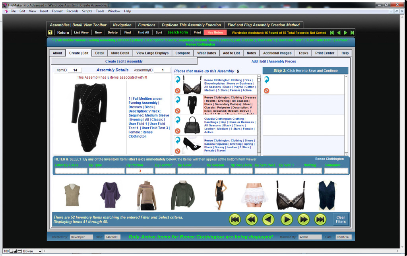Rewind inventory items with double-left arrow button

(252, 220)
